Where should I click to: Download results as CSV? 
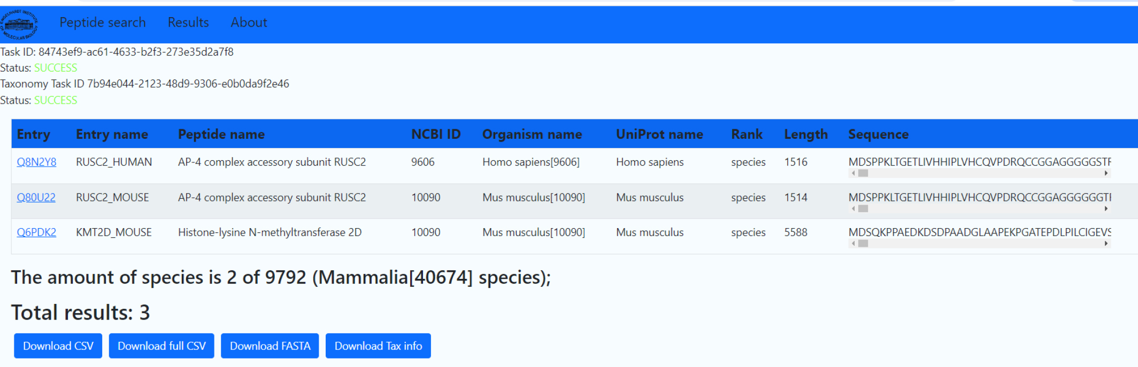58,346
